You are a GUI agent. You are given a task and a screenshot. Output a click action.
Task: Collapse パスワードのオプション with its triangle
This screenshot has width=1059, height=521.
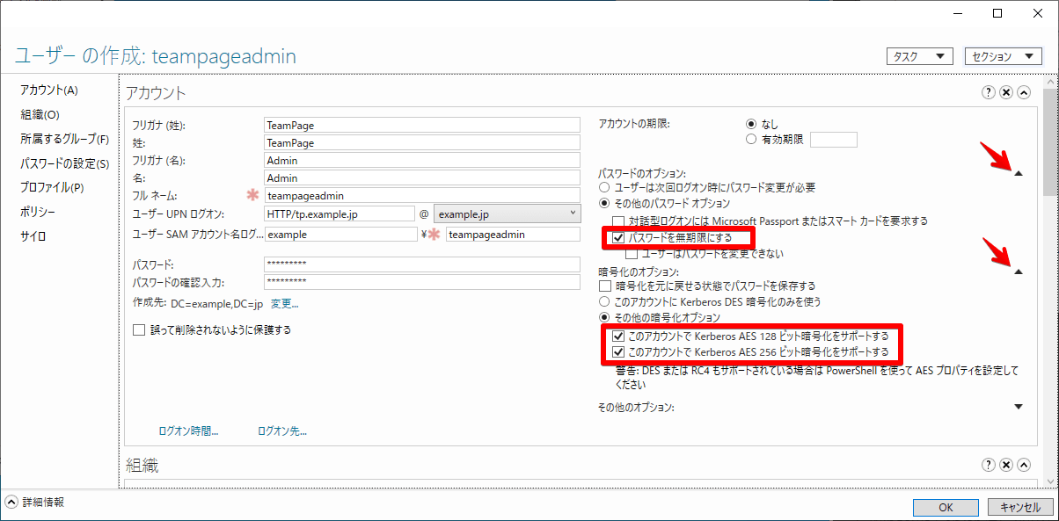point(1020,174)
